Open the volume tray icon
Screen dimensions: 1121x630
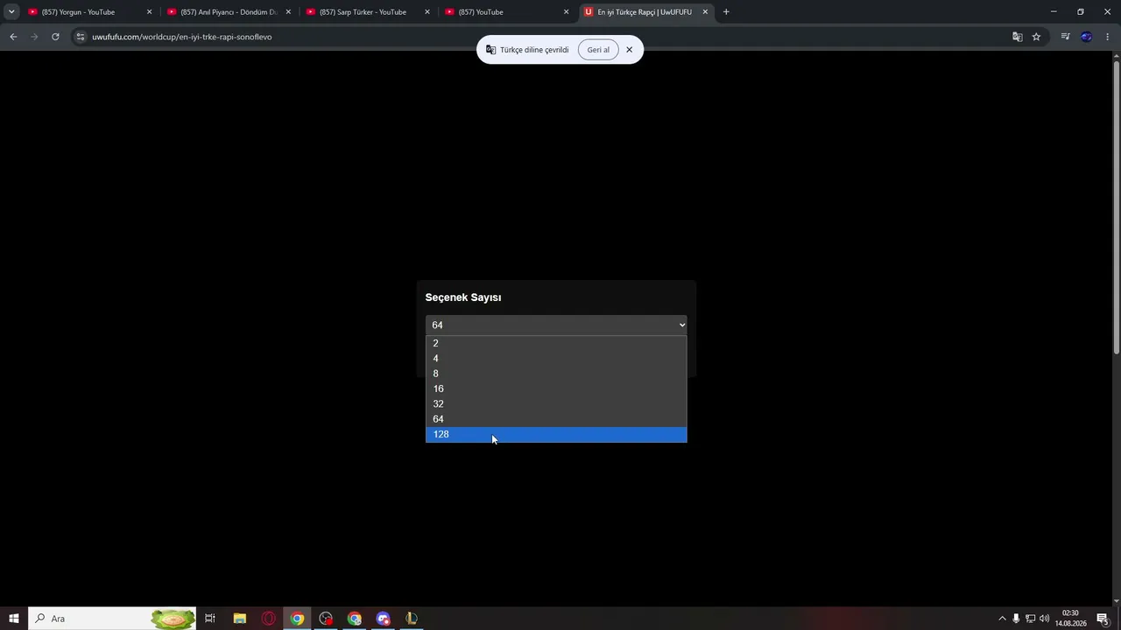(x=1044, y=619)
